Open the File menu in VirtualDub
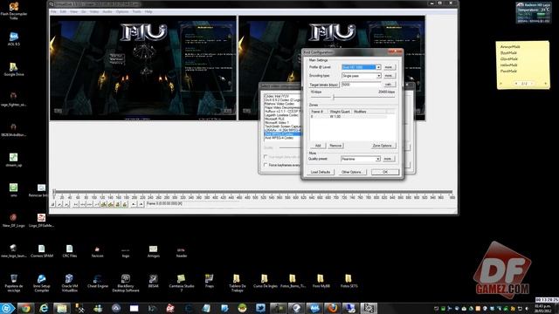 tap(53, 11)
